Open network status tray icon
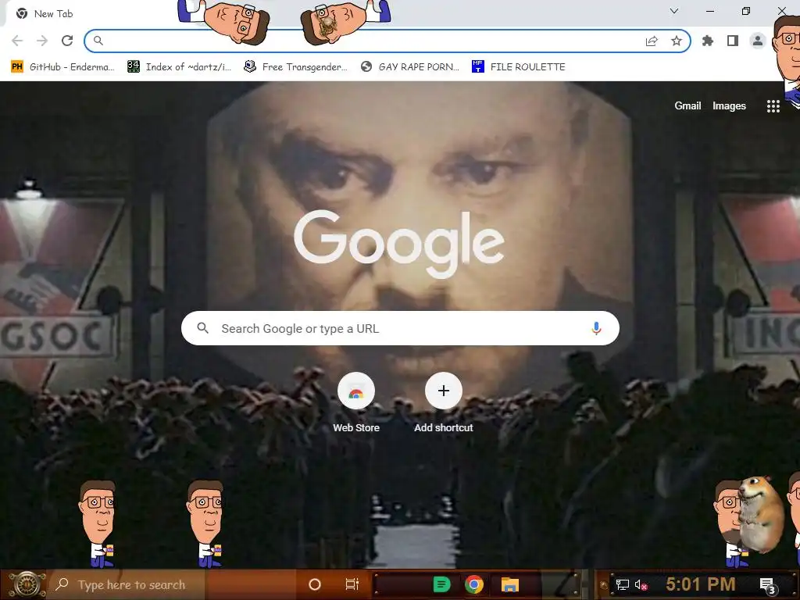This screenshot has height=600, width=800. pos(623,584)
